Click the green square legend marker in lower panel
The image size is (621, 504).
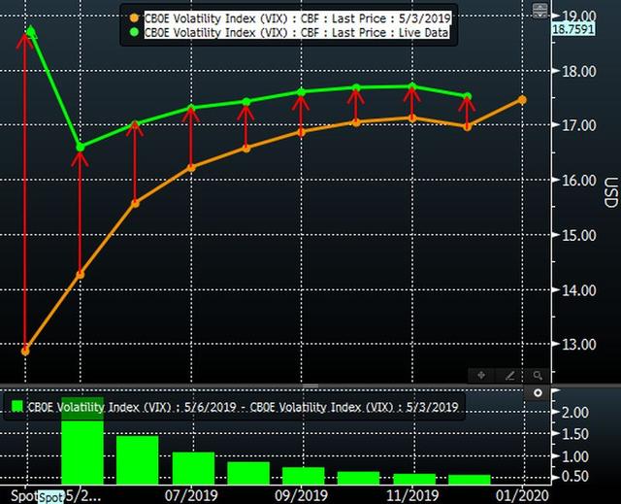[17, 406]
